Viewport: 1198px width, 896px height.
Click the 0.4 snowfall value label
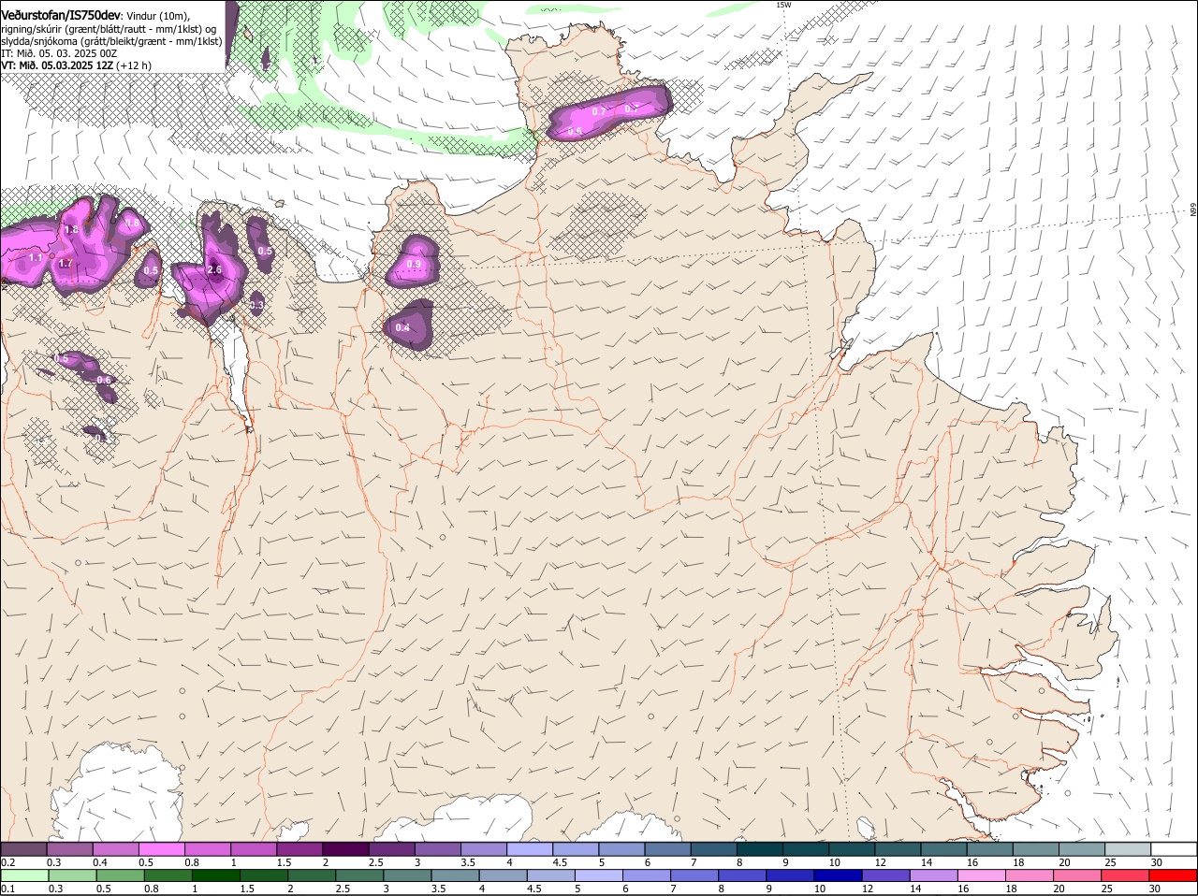pos(402,327)
